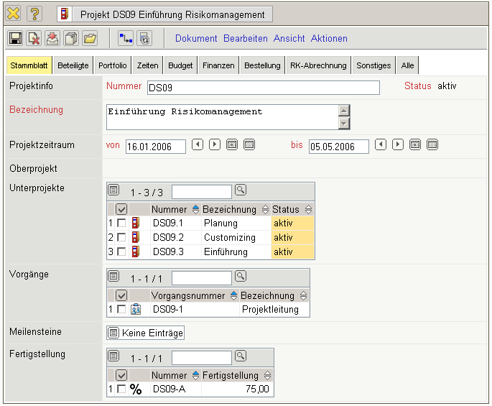Open the Bearbeiten menu
The height and width of the screenshot is (406, 492).
245,39
